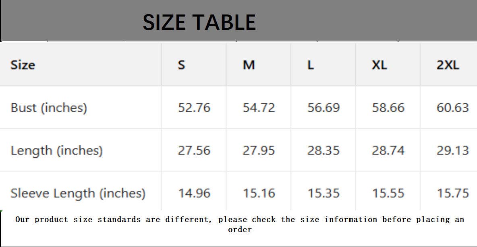Click sleeve length value 15.35
This screenshot has width=477, height=247.
coord(324,193)
